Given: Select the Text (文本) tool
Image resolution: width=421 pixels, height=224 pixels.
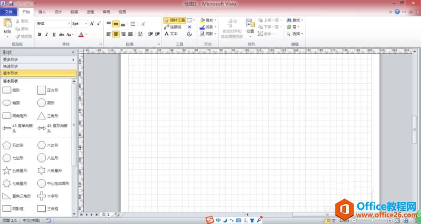Looking at the screenshot, I should pos(171,34).
